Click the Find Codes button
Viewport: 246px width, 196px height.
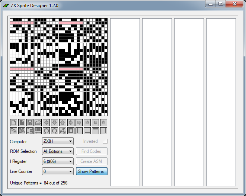92,151
